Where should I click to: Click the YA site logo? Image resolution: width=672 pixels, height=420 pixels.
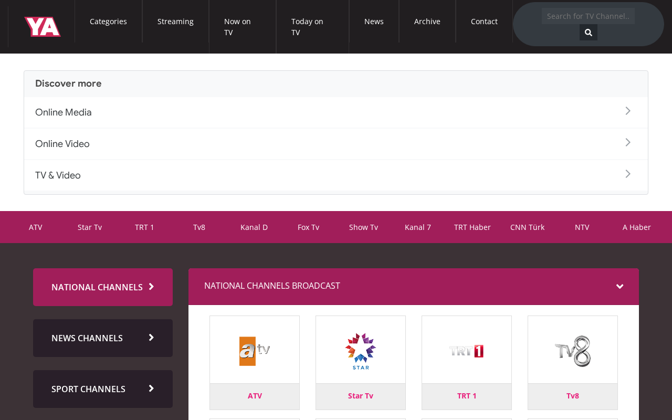point(43,27)
